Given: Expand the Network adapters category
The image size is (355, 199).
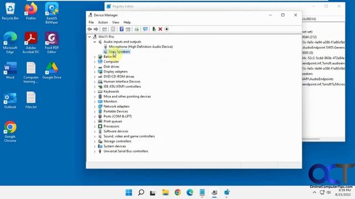Looking at the screenshot, I should pyautogui.click(x=95, y=107).
